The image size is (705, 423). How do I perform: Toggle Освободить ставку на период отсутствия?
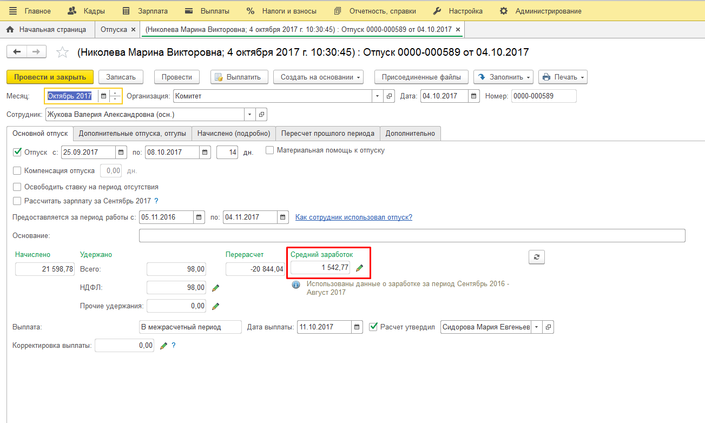pos(17,187)
